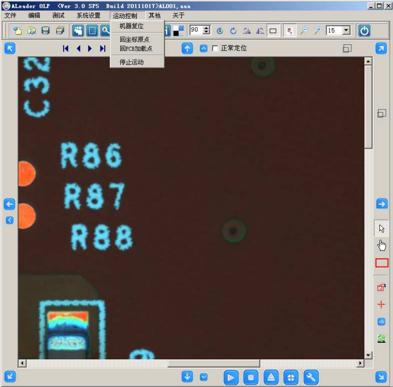Click the horizontal scrollbar right arrow
The width and height of the screenshot is (393, 387).
click(x=360, y=363)
